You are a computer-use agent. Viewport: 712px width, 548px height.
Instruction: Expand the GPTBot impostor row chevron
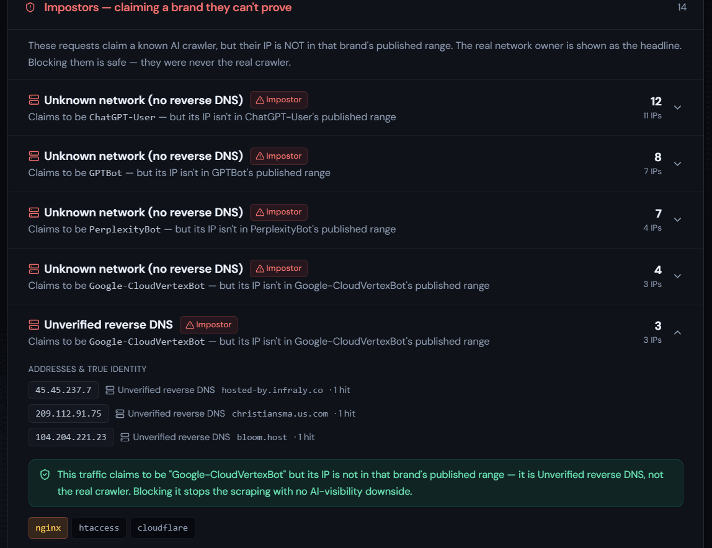677,164
